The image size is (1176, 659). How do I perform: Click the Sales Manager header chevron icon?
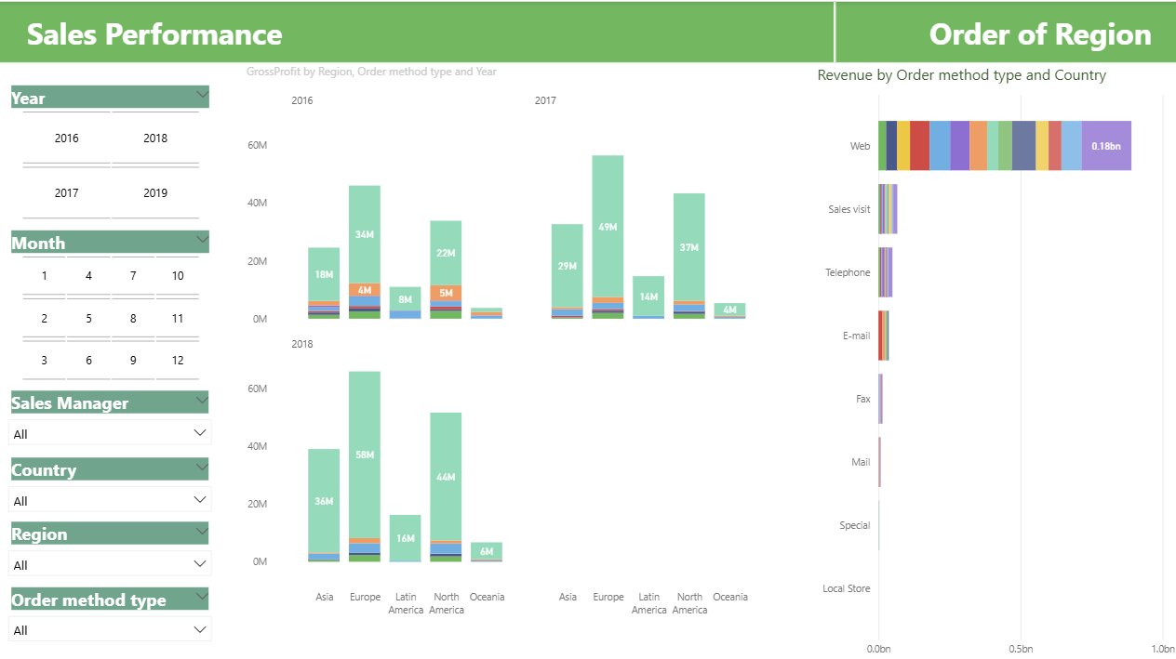[x=202, y=399]
